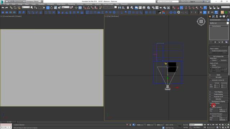Enable the include/exclude list checkbox
This screenshot has width=230, height=129.
[211, 51]
